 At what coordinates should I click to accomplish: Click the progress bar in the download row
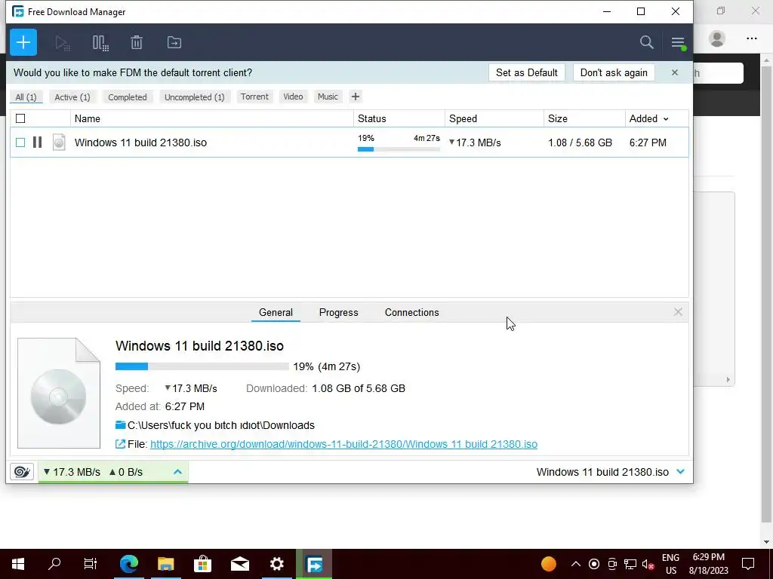tap(399, 149)
